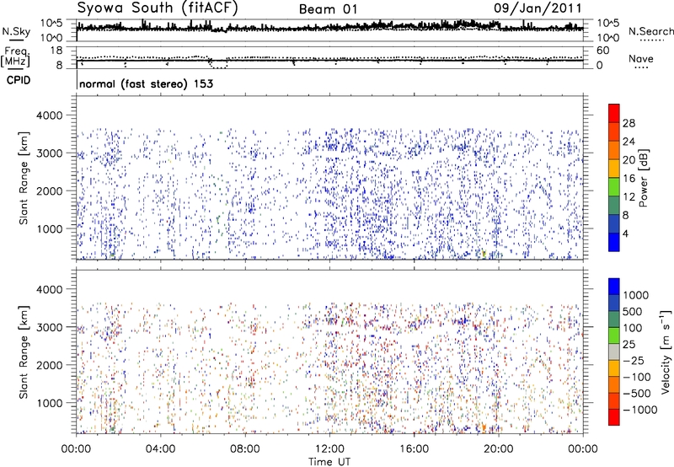Viewport: 674px width, 467px height.
Task: Click the '4' Power colorbar tick value
Action: coord(626,233)
